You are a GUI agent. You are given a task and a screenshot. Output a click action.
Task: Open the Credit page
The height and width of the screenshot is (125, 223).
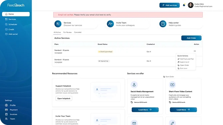11,30
